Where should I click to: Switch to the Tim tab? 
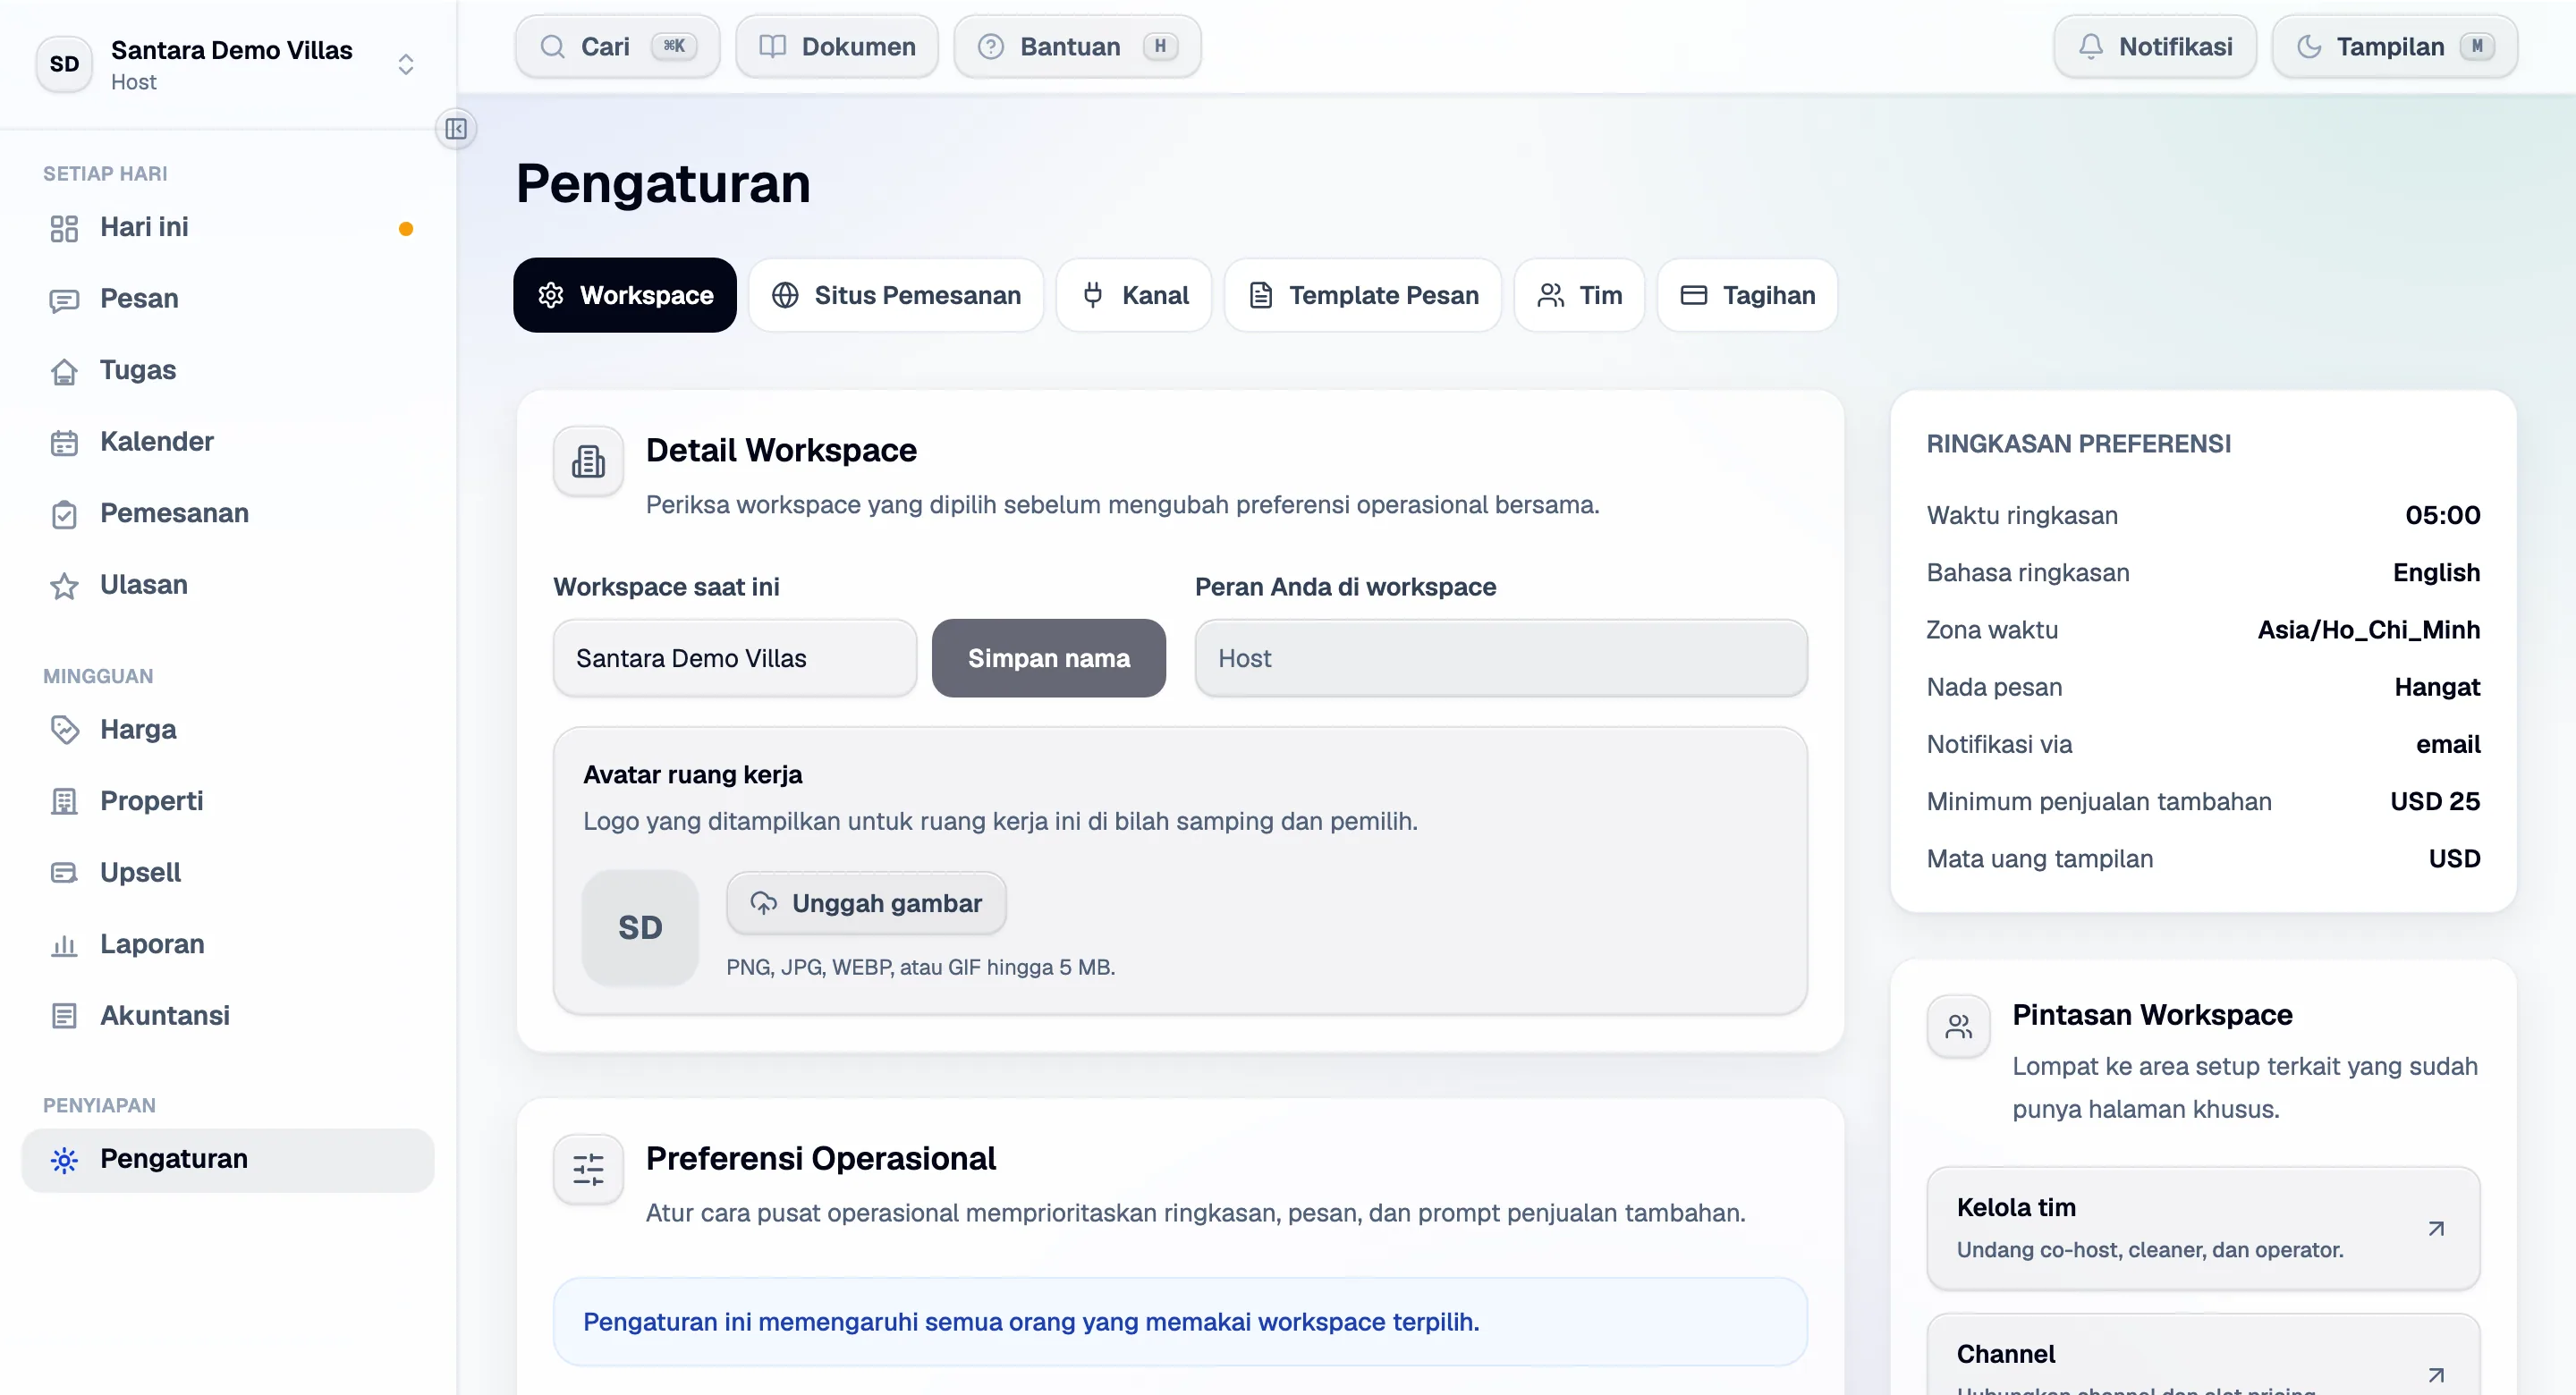click(x=1579, y=295)
